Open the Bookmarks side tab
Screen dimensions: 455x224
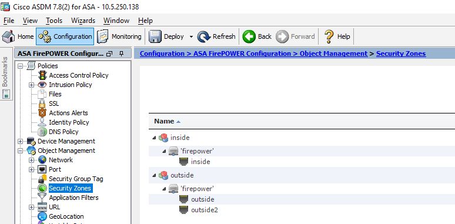(x=5, y=72)
